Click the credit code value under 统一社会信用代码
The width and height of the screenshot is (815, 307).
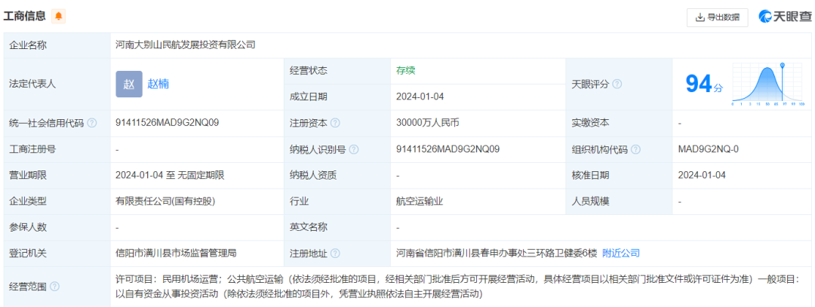(168, 123)
